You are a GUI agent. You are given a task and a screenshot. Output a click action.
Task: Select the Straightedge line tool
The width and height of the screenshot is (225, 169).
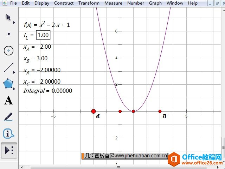coord(9,67)
